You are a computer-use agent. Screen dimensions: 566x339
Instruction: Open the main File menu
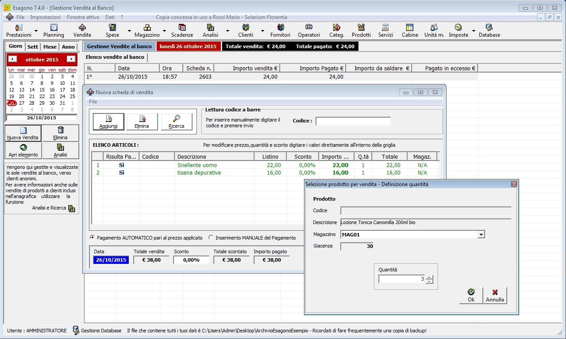tap(20, 17)
